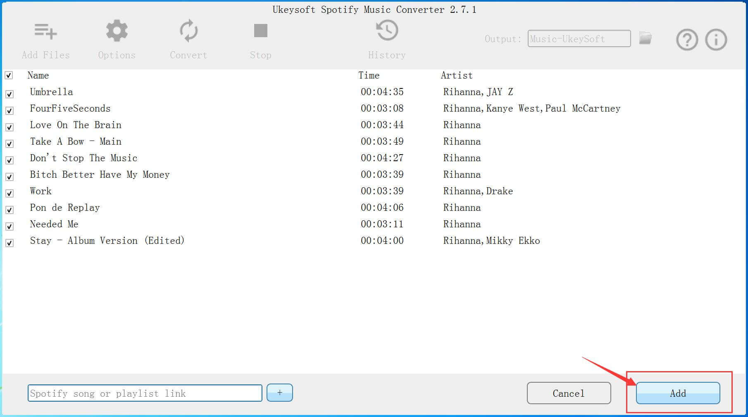Select the song name Don't Stop The Music

tap(83, 158)
